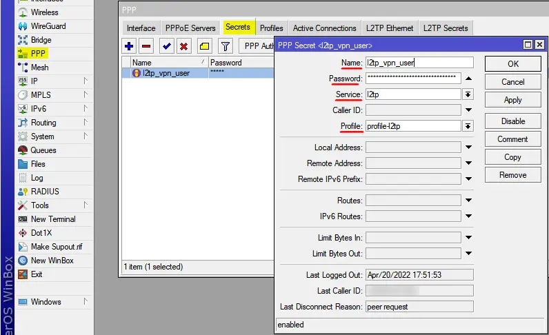Switch to the PPPoE Servers tab

pyautogui.click(x=190, y=28)
